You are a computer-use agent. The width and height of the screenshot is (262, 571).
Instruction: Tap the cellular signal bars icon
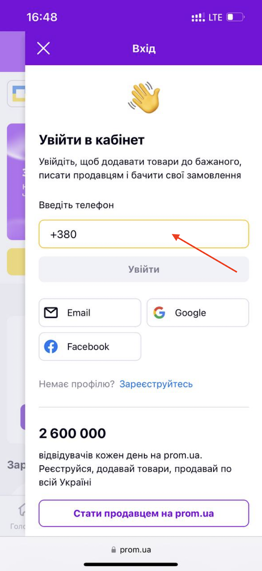click(198, 17)
